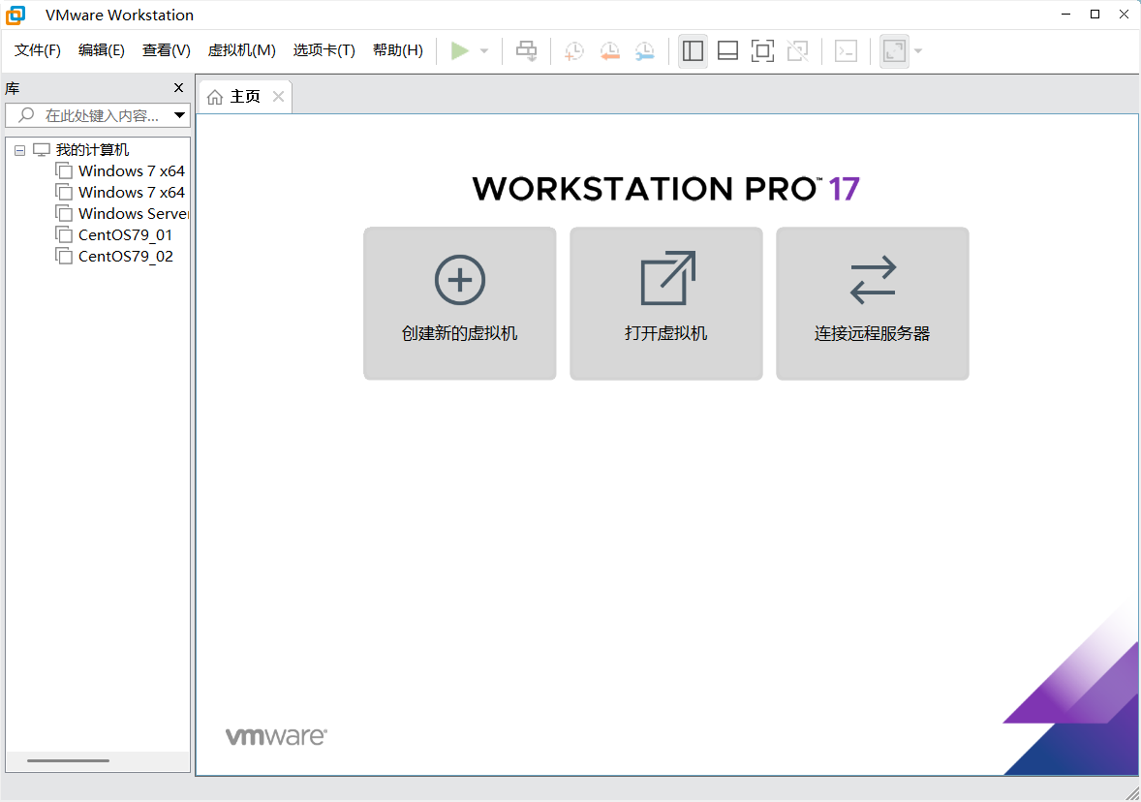
Task: Click the home icon on 主页 tab
Action: [x=215, y=98]
